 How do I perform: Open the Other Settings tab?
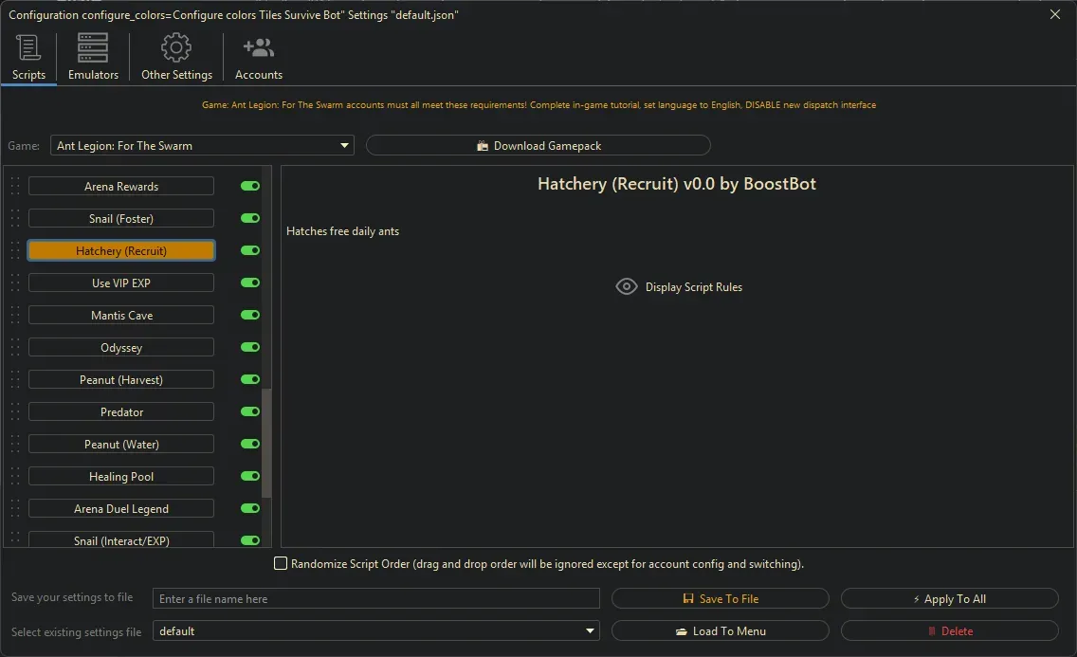tap(176, 57)
